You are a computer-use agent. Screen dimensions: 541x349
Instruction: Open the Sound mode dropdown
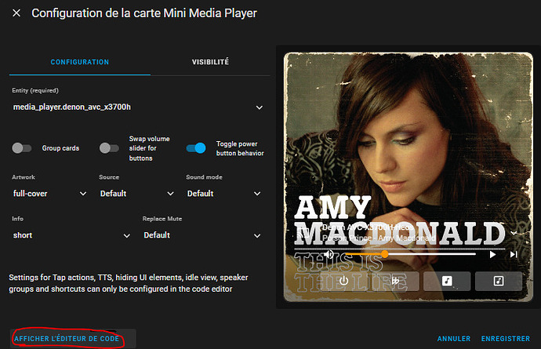[223, 194]
